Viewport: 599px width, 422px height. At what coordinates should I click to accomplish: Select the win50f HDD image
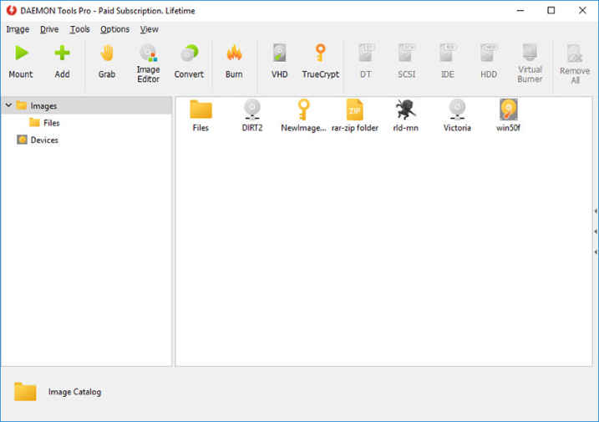[509, 114]
